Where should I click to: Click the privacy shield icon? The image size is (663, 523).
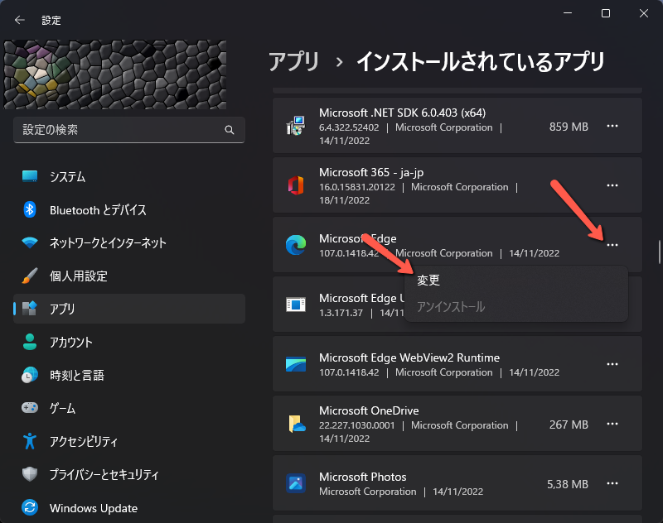(x=30, y=474)
